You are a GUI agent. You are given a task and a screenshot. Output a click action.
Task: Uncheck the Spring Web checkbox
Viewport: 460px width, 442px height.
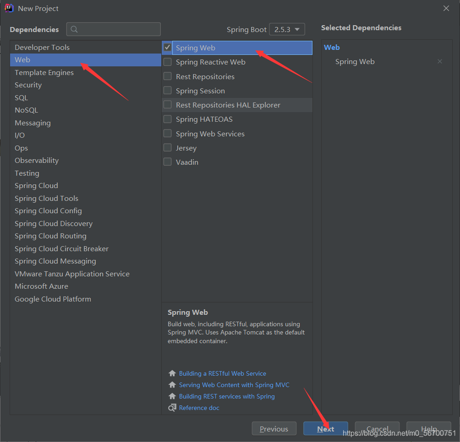168,48
